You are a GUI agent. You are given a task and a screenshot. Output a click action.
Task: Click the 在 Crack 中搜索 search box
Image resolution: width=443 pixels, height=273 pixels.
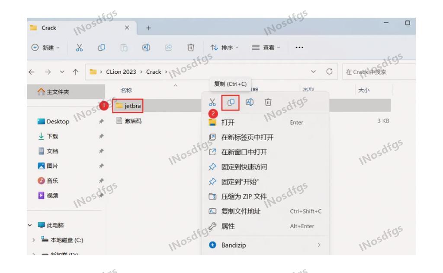click(x=379, y=72)
